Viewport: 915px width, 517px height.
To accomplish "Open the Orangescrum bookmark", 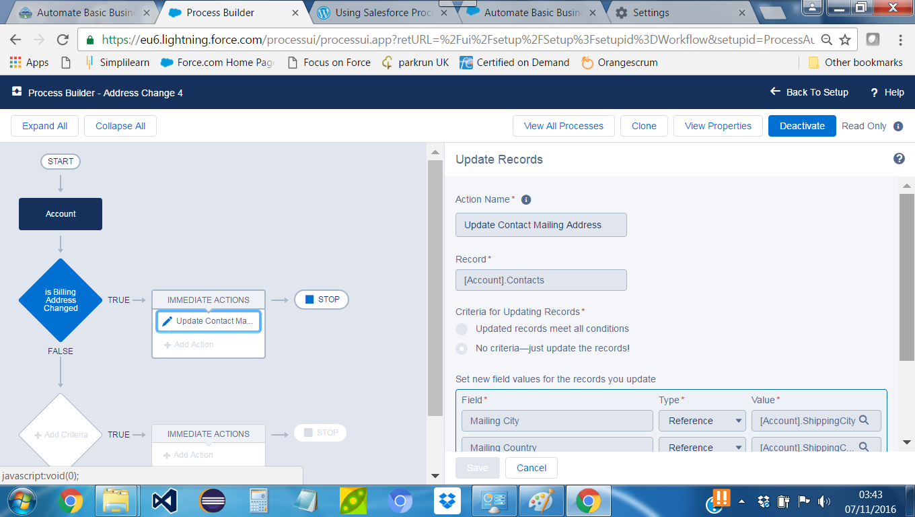I will 619,62.
